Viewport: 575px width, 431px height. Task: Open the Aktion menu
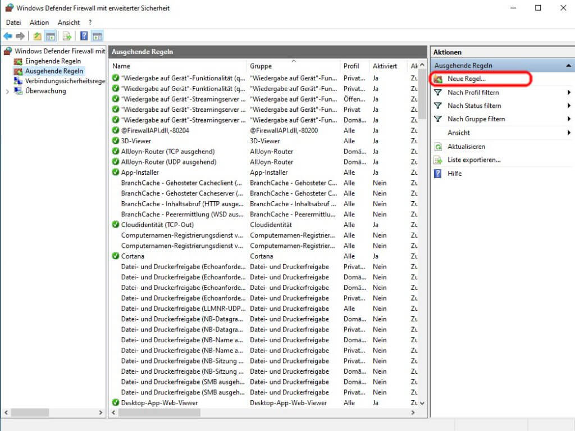(39, 22)
